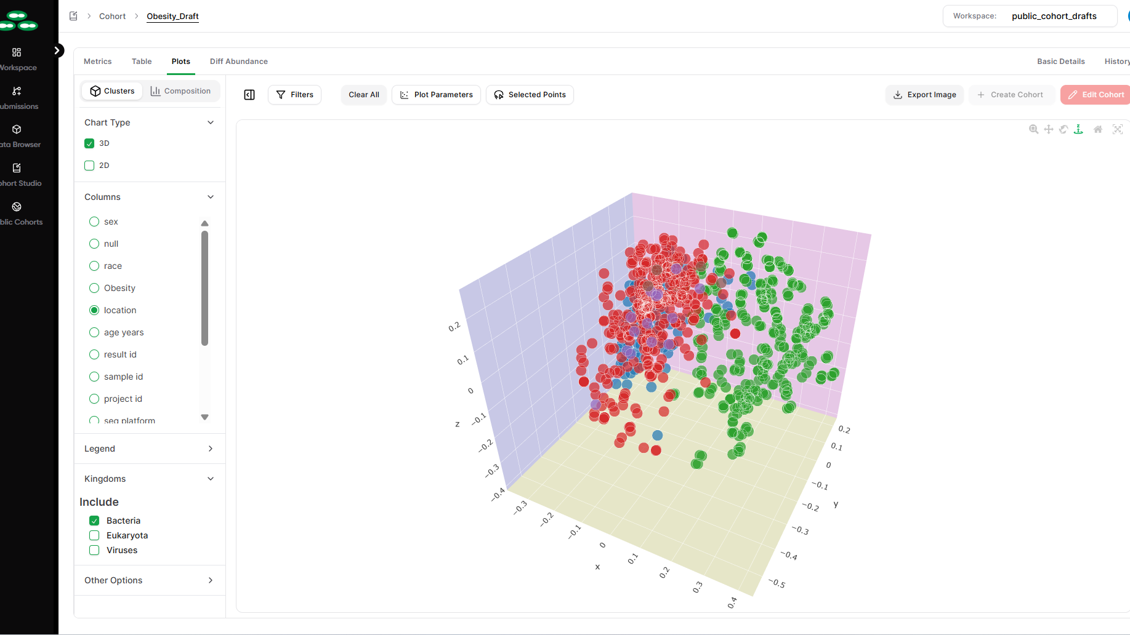Select the Clusters view toggle
The image size is (1130, 635).
pyautogui.click(x=112, y=91)
